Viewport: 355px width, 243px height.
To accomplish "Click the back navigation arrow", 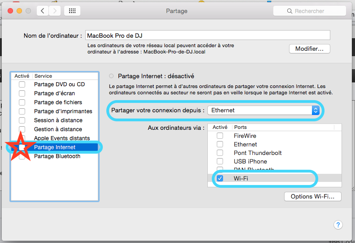I will coord(43,11).
